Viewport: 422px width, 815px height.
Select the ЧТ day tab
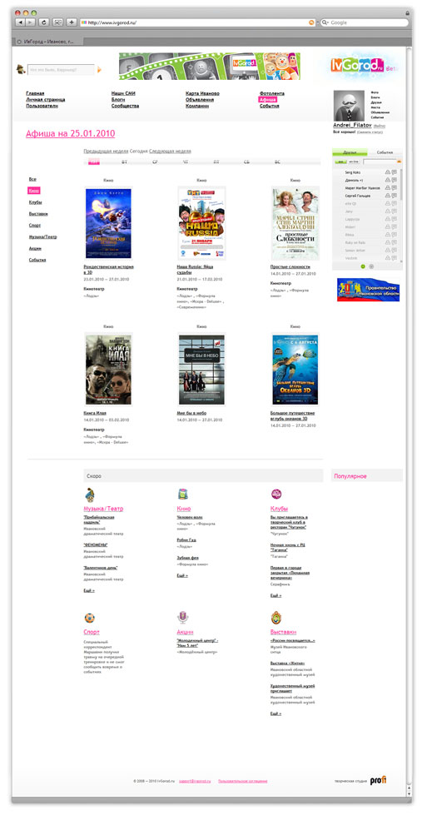[186, 162]
